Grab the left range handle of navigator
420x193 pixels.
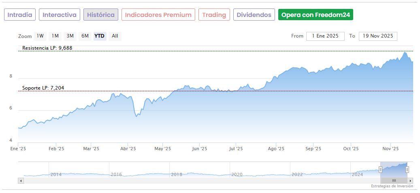click(380, 170)
